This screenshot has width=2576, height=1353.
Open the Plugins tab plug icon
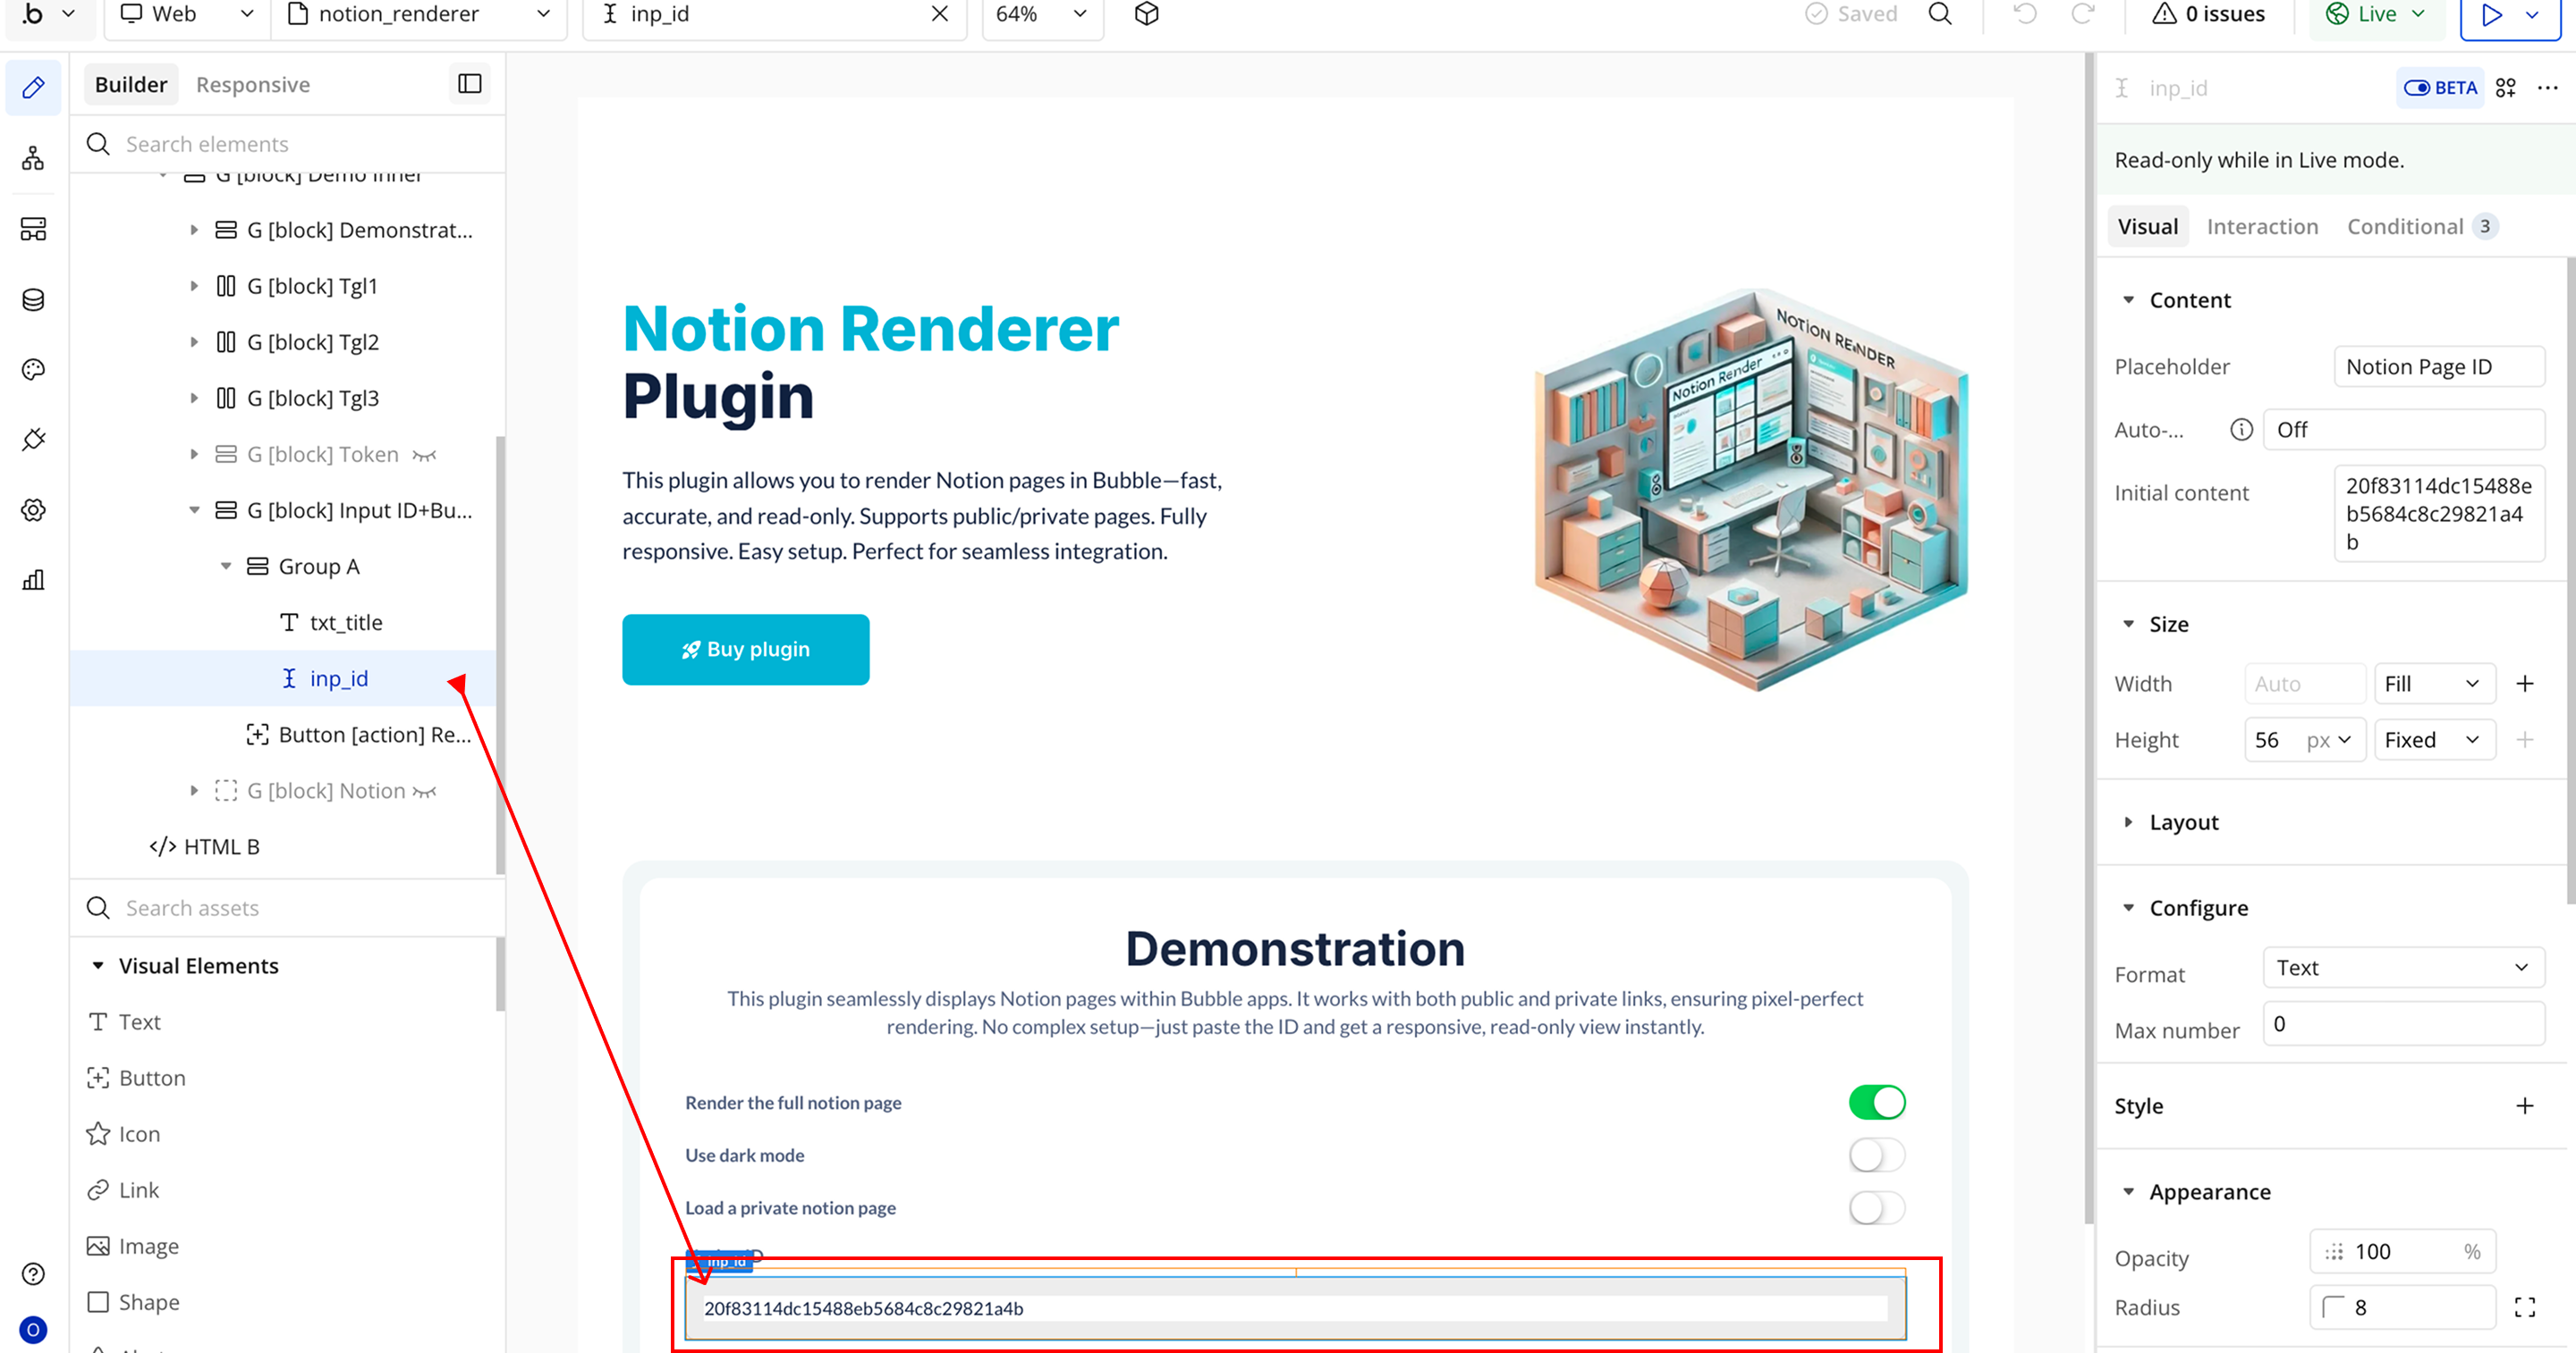[33, 440]
